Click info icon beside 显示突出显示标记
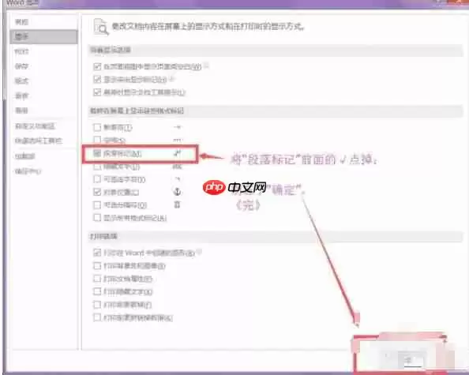Screen dimensions: 469x375 tap(171, 78)
